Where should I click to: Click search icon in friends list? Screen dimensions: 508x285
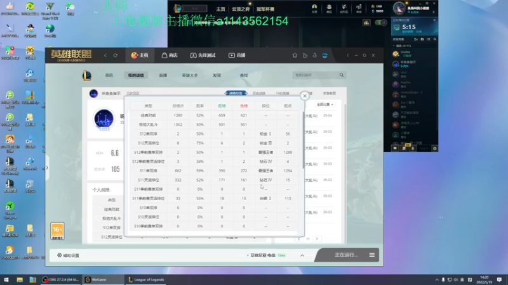(435, 39)
